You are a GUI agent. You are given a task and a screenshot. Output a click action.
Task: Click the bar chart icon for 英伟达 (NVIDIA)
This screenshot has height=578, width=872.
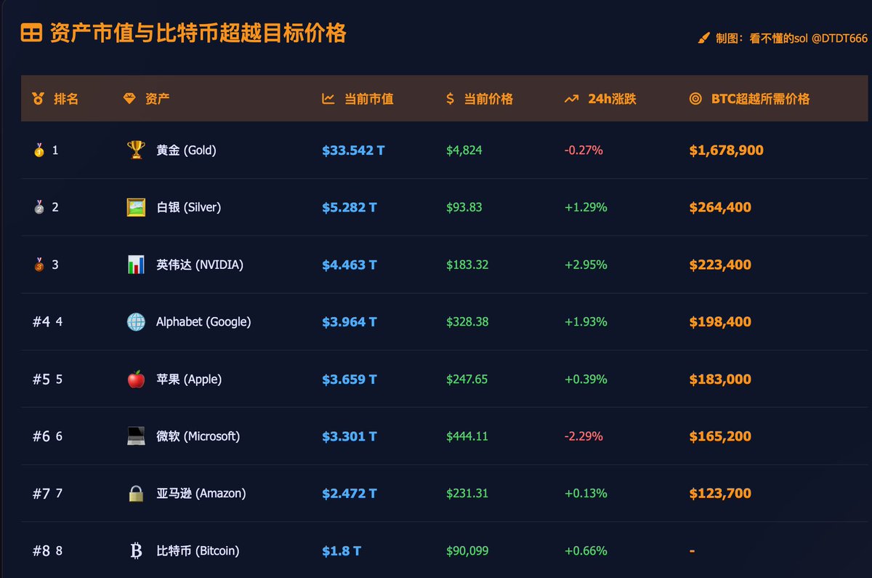tap(136, 265)
